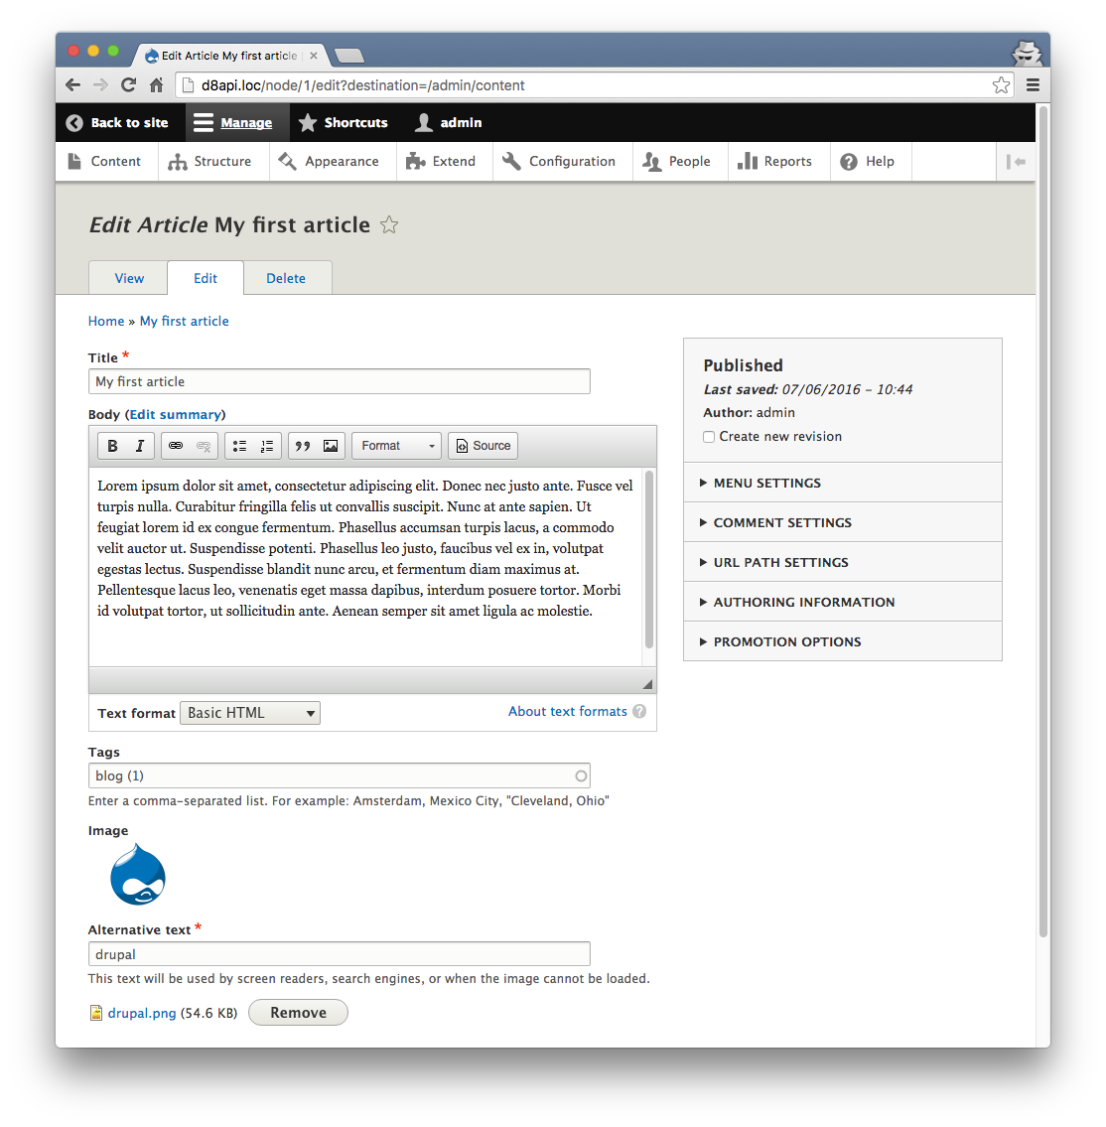1106x1127 pixels.
Task: Reload the current page
Action: pyautogui.click(x=129, y=84)
